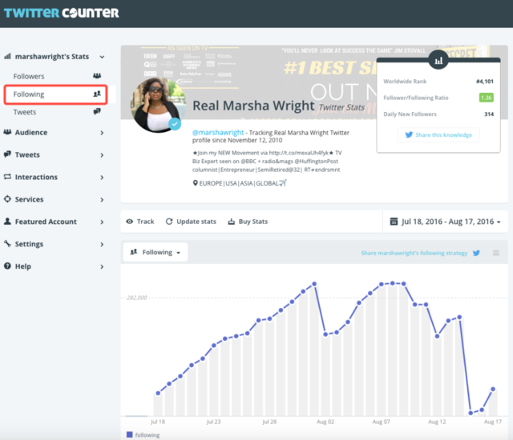Click the Aug 17 data point on chart
513x440 pixels.
click(493, 389)
